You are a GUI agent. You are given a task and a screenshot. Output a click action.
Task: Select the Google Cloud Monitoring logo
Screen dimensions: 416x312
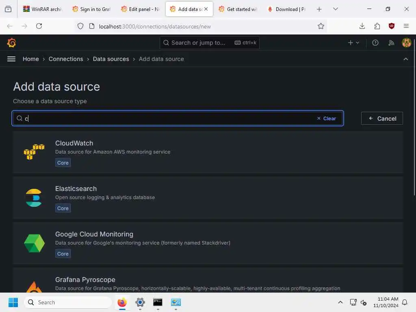pos(34,243)
